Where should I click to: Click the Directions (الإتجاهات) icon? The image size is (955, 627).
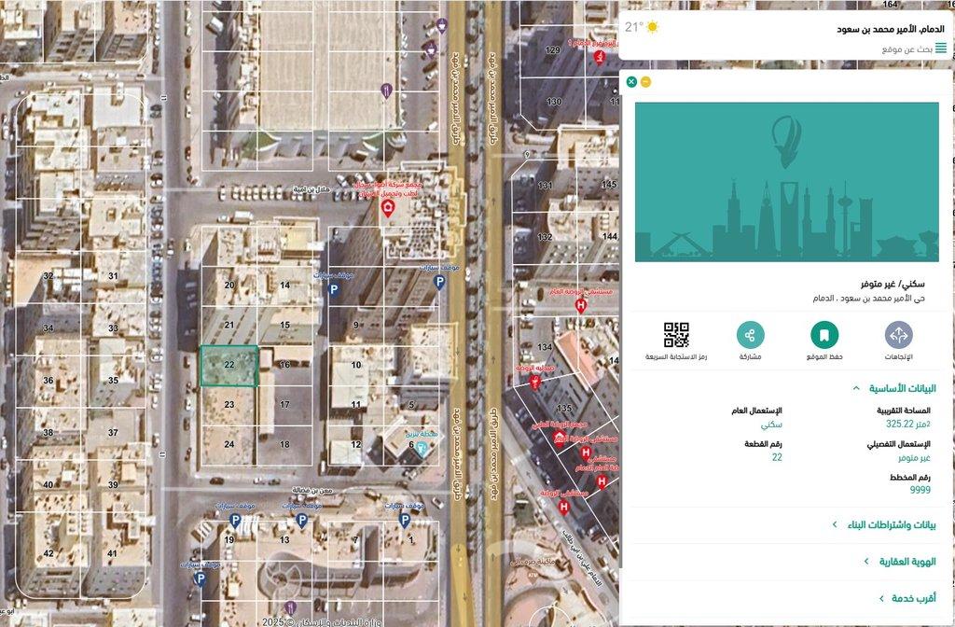tap(898, 335)
